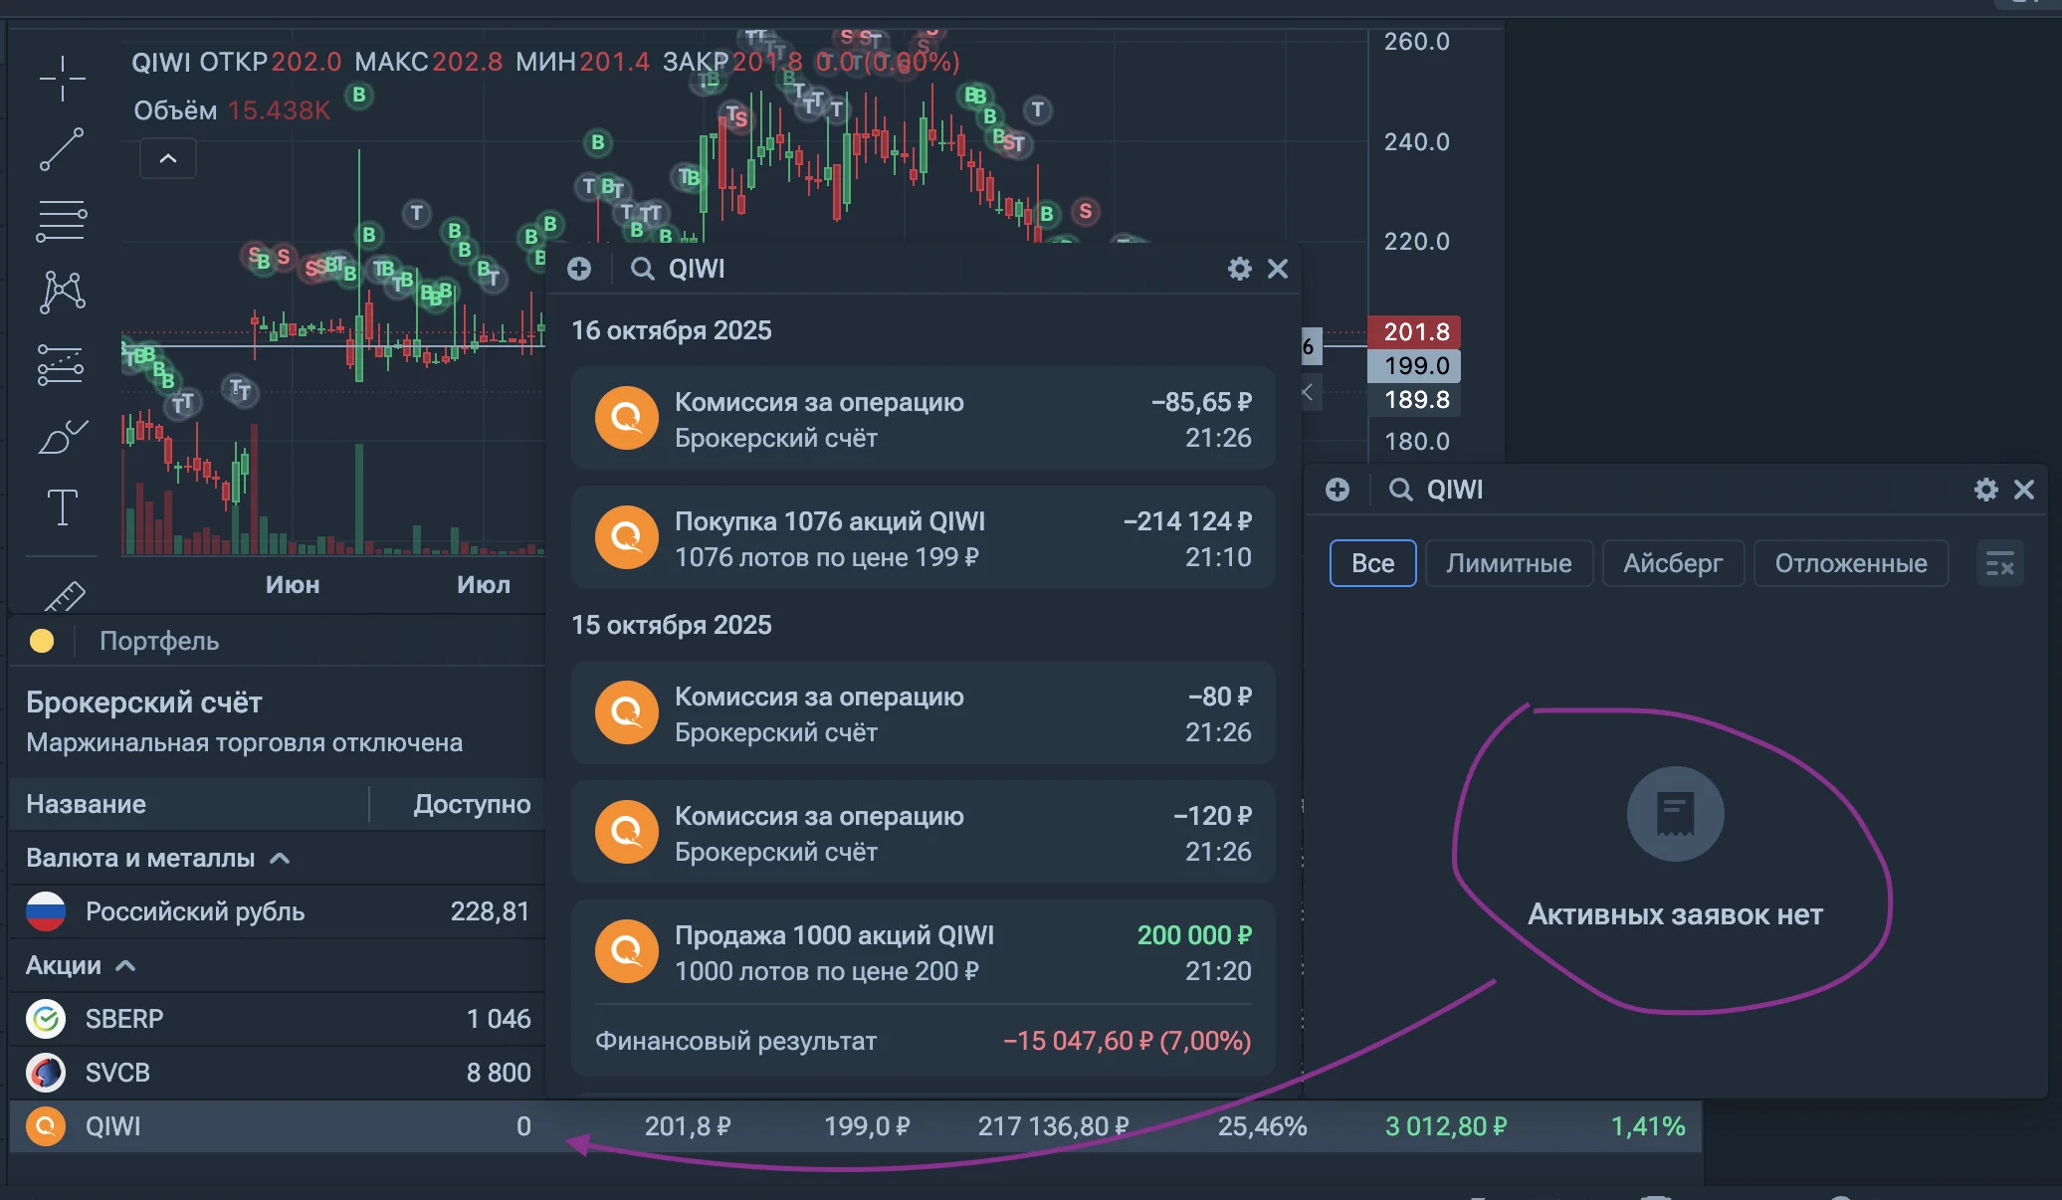Select the horizontal lines tool
2062x1200 pixels.
pos(62,221)
